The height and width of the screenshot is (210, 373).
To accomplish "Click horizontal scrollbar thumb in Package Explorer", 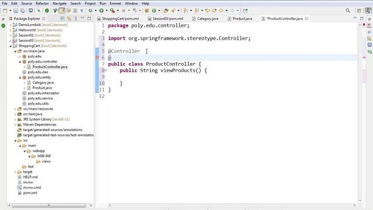I will 49,205.
